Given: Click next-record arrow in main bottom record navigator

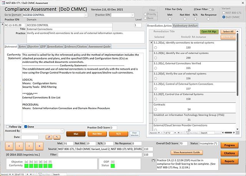Looking at the screenshot, I should pos(27,174).
